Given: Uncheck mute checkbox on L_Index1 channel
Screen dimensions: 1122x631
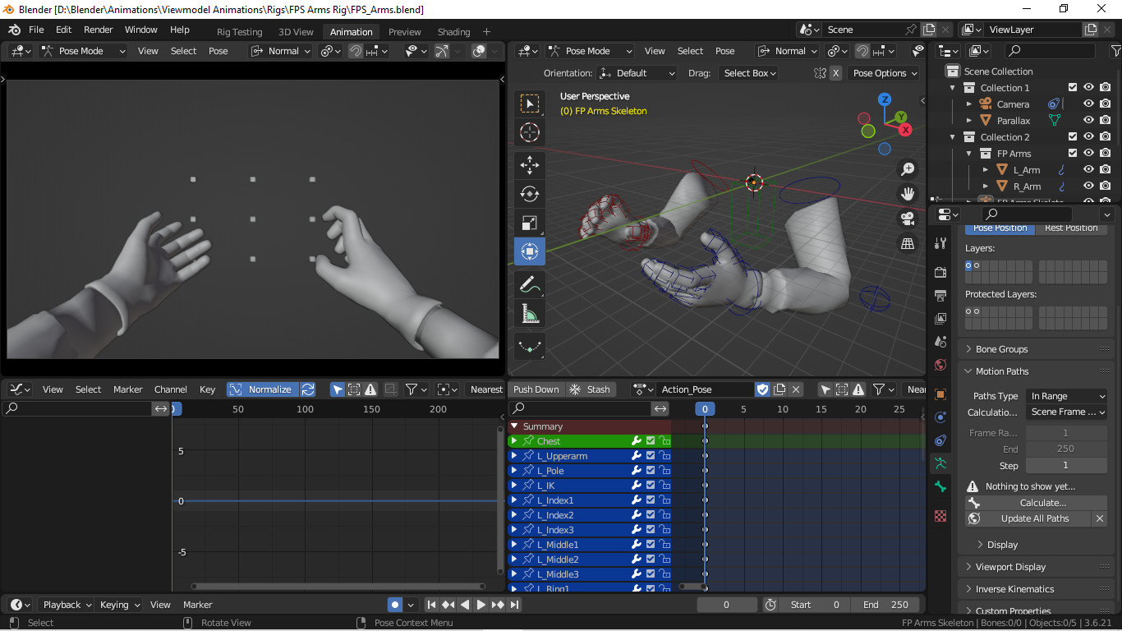Looking at the screenshot, I should click(651, 500).
